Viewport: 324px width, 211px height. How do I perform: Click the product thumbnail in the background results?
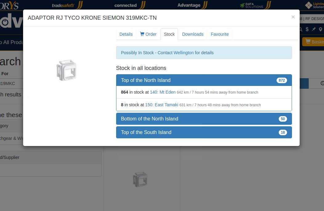tap(140, 179)
